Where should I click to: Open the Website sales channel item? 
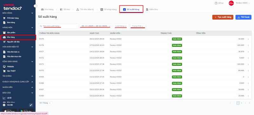[9, 66]
